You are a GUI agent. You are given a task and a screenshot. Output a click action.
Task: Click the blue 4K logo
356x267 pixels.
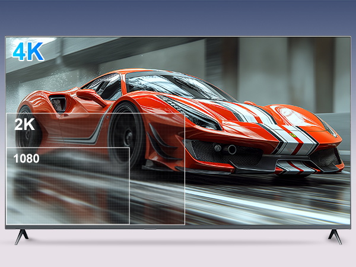pyautogui.click(x=28, y=51)
